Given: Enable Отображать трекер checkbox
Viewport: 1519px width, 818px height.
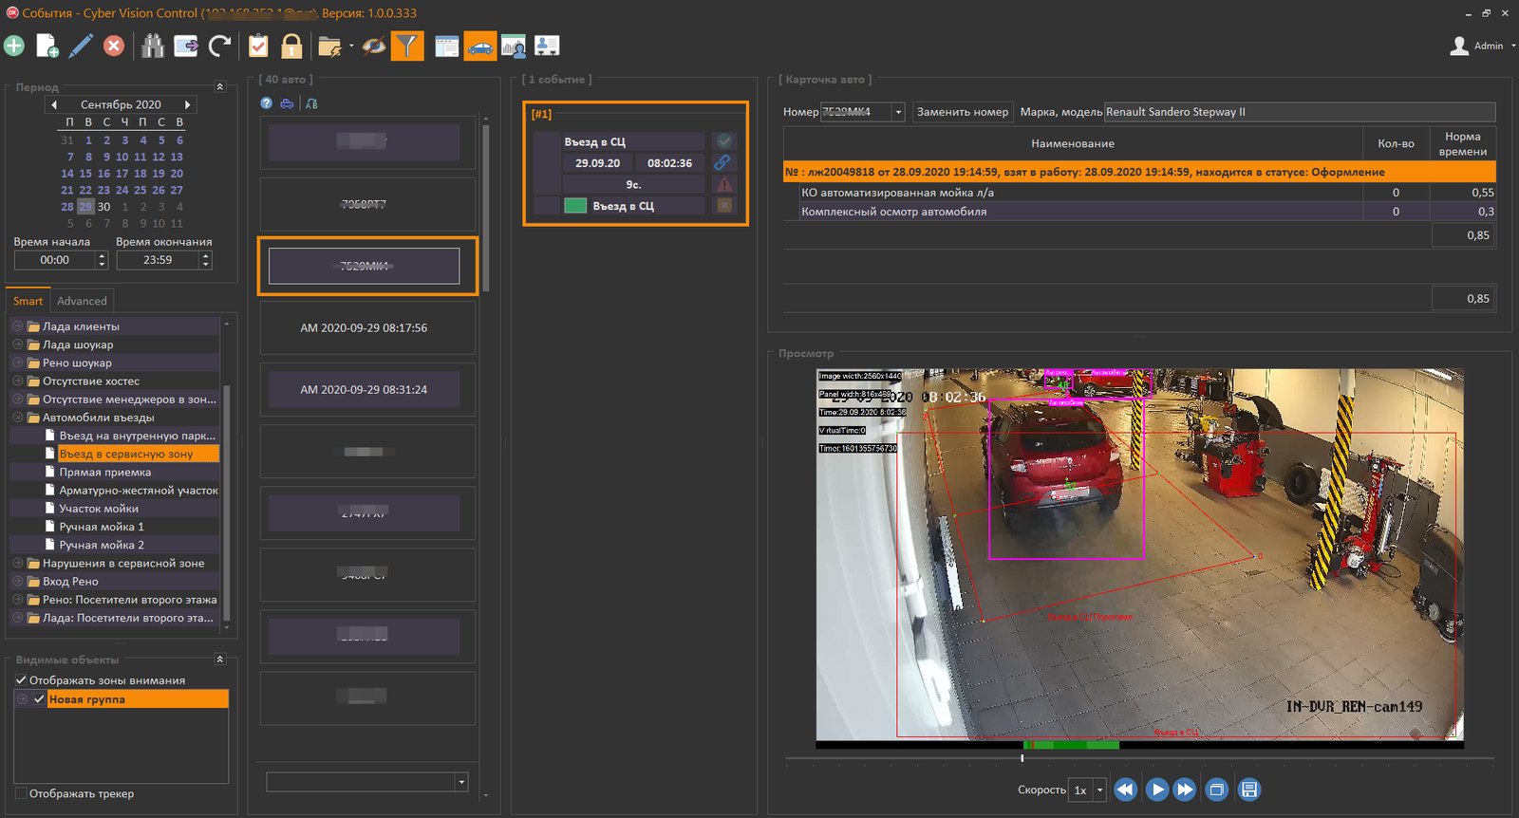Looking at the screenshot, I should click(x=21, y=793).
